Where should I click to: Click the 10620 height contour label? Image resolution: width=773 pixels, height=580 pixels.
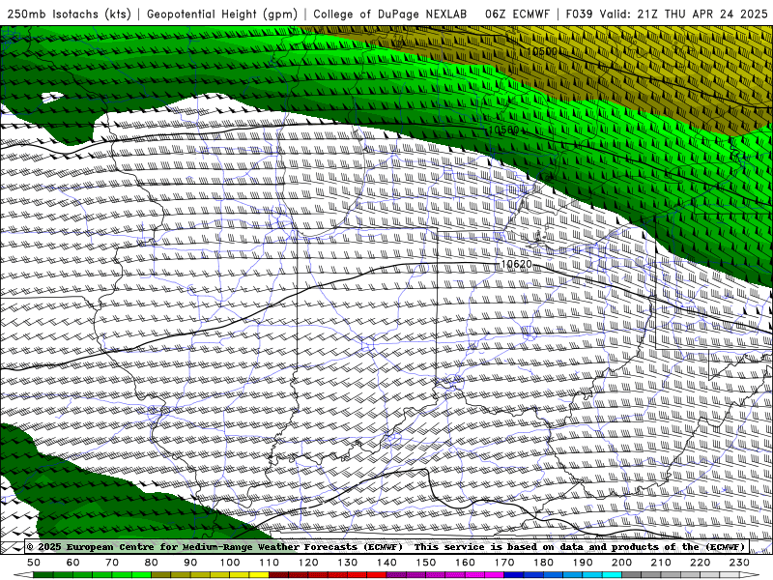coord(516,264)
